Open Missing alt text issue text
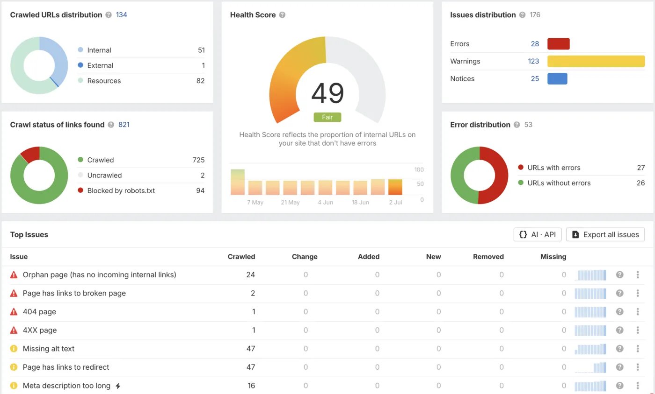 pos(49,348)
